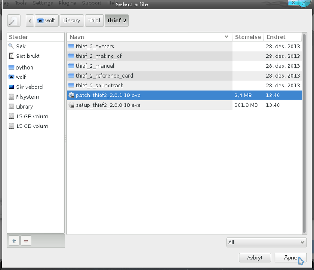Screen dimensions: 314x270
Task: Select the thief_2_avatars folder name
Action: pyautogui.click(x=95, y=46)
